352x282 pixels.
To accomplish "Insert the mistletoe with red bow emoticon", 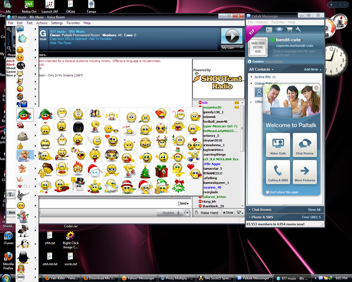I will point(178,186).
